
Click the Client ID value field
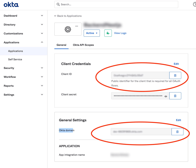point(140,75)
